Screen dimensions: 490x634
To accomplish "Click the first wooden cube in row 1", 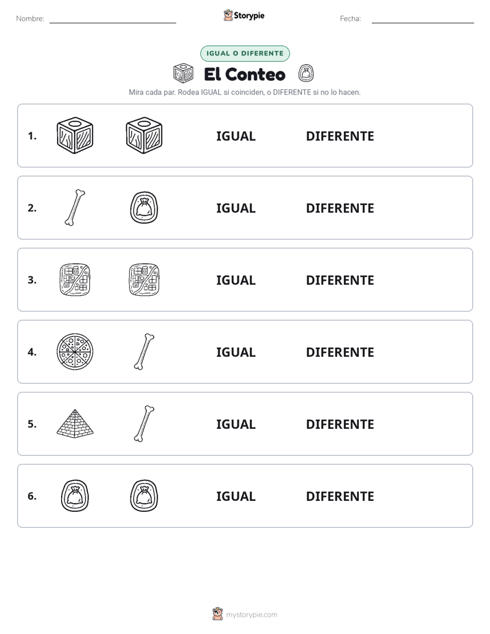I will [75, 135].
